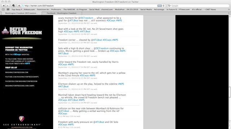
Task: Select sidebar text 'FACEBOOK.COM/WASHINGTONFREEDOM'
Action: click(21, 81)
